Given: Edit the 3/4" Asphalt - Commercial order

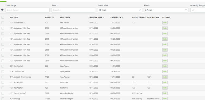Looking at the screenshot, I should pos(165,77).
